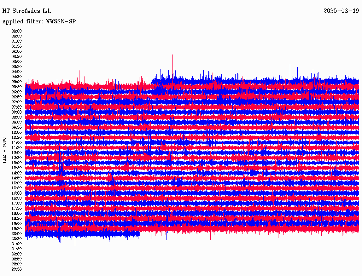The image size is (362, 276).
Task: Click the 23:00 time label
Action: pyautogui.click(x=17, y=264)
